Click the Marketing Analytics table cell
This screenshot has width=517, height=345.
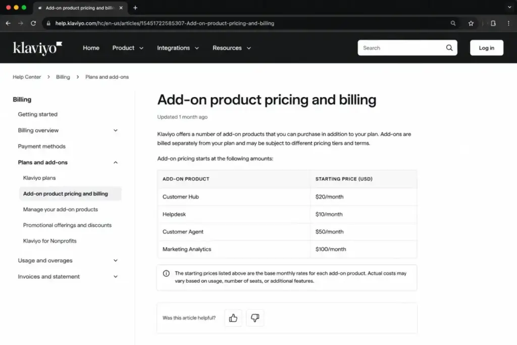click(x=234, y=249)
